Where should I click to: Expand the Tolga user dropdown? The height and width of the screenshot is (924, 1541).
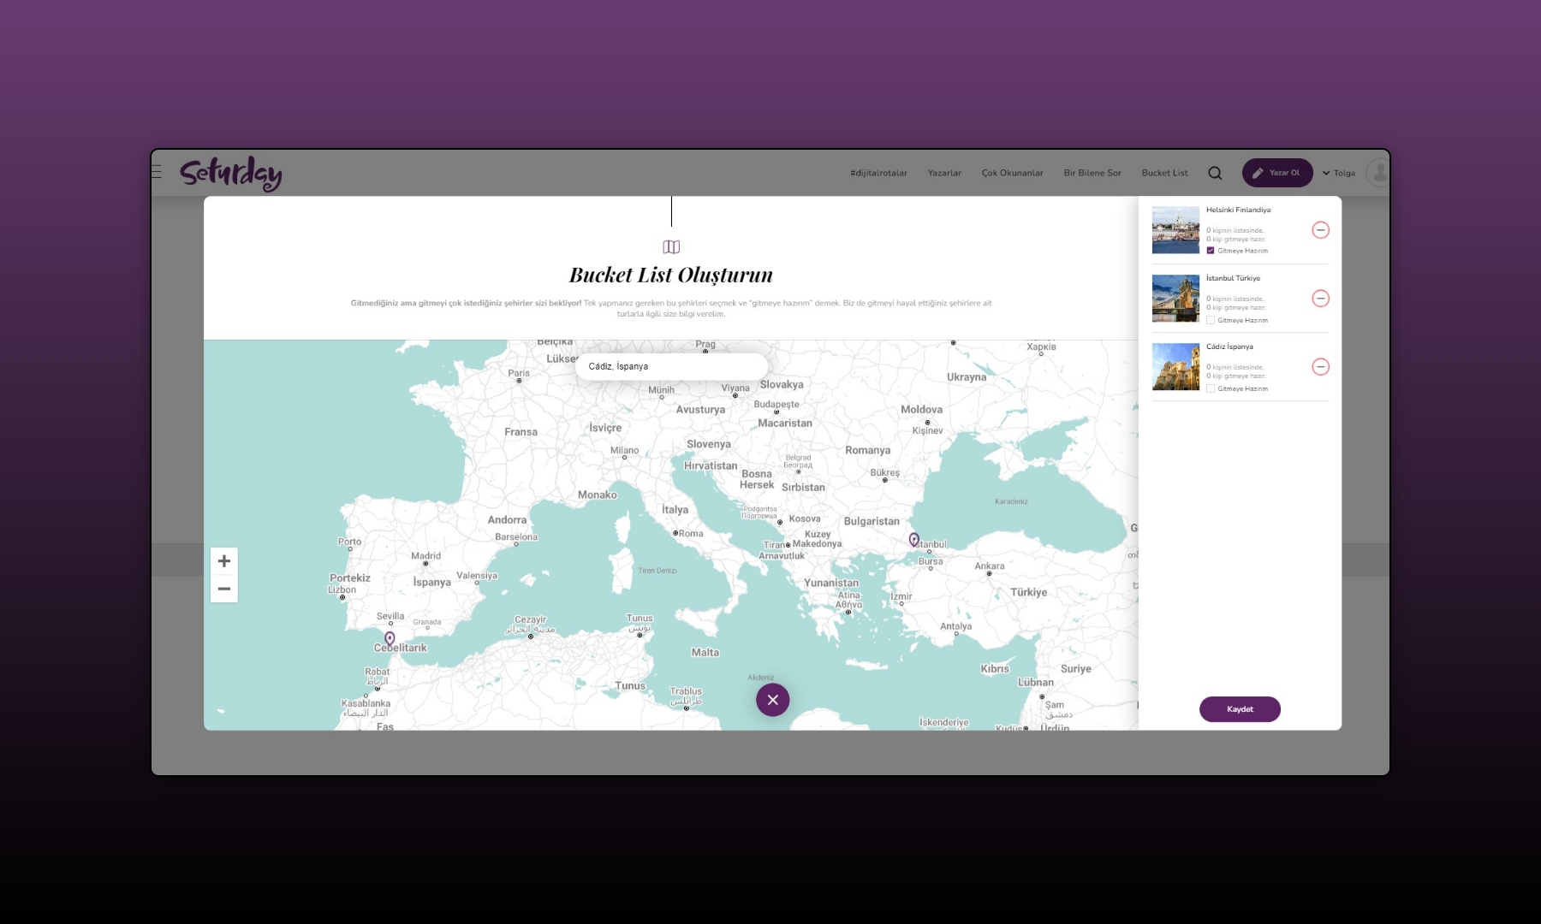pos(1338,173)
